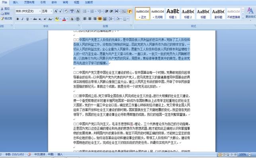Viewport: 256px width, 159px height.
Task: Click the Character Shading icon
Action: [x=72, y=19]
